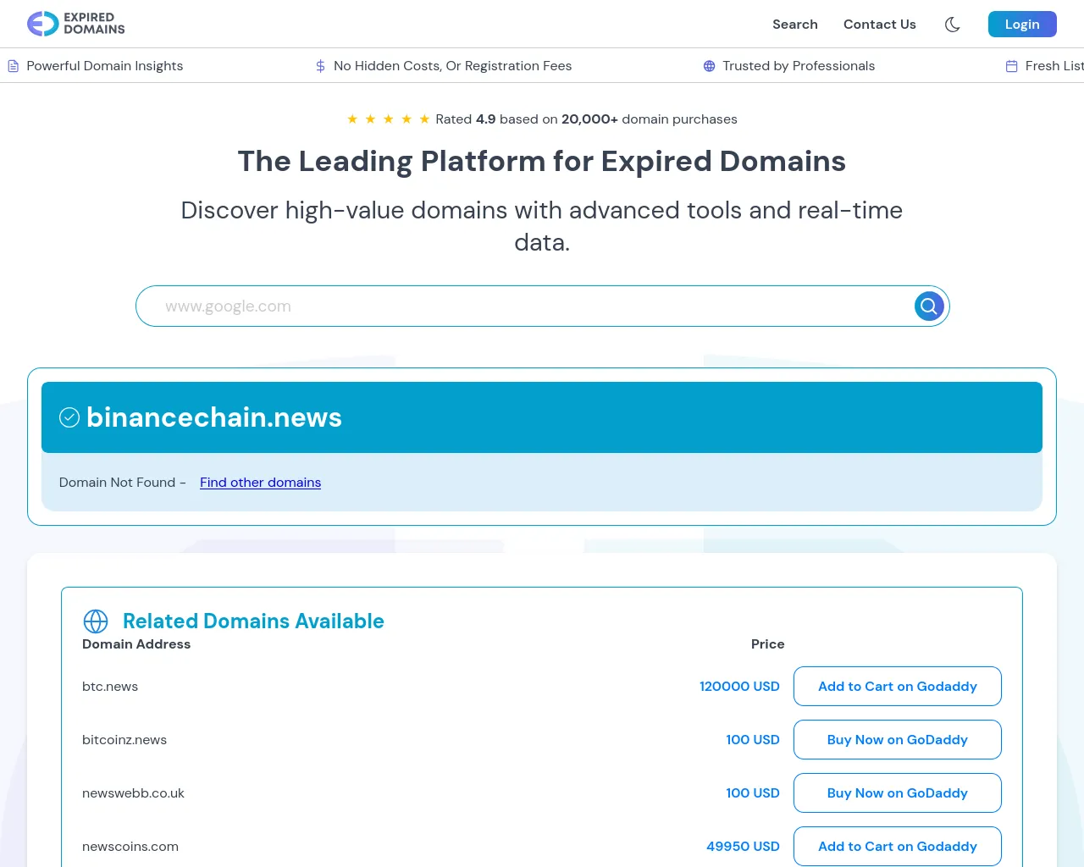1084x867 pixels.
Task: Click the globe icon beside Related Domains Available
Action: (x=96, y=621)
